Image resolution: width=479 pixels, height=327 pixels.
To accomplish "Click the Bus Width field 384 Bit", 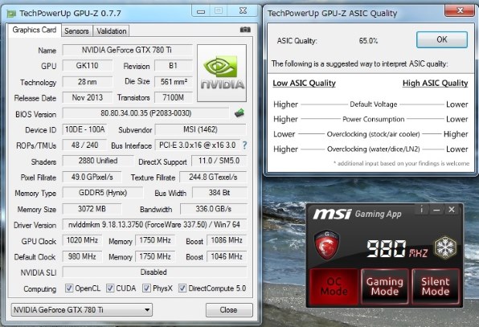I will 219,193.
